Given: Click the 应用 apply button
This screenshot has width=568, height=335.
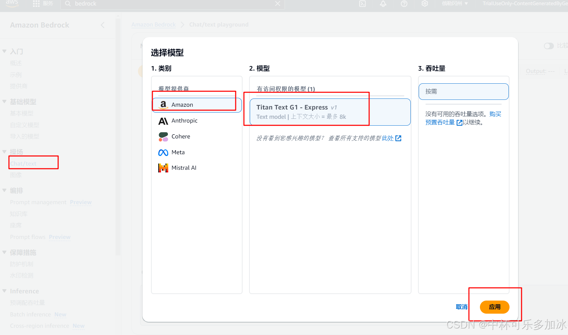Looking at the screenshot, I should click(x=494, y=307).
